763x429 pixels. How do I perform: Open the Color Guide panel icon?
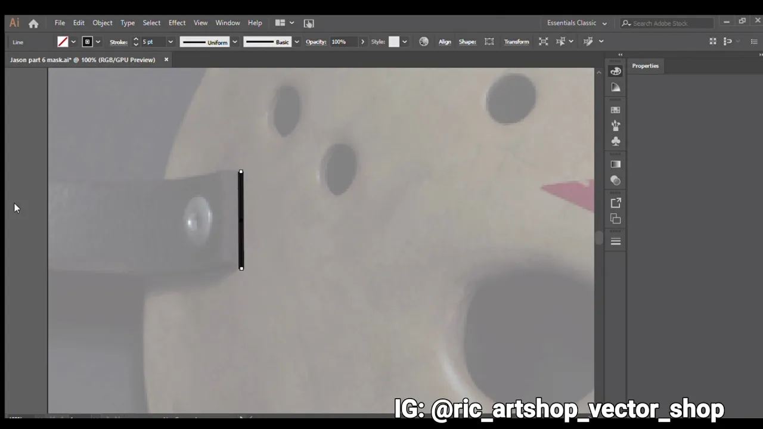[x=616, y=88]
